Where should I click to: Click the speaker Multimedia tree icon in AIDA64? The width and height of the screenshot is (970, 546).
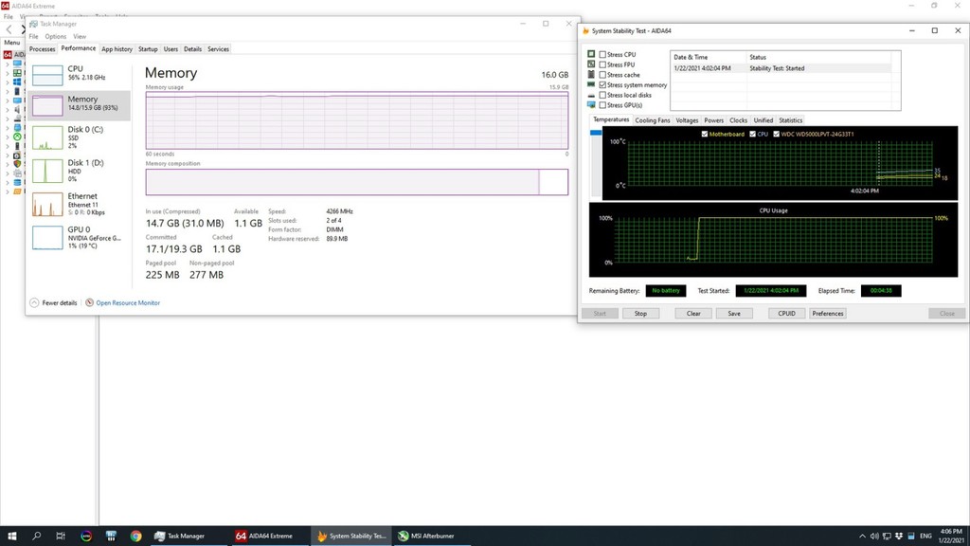[x=17, y=110]
